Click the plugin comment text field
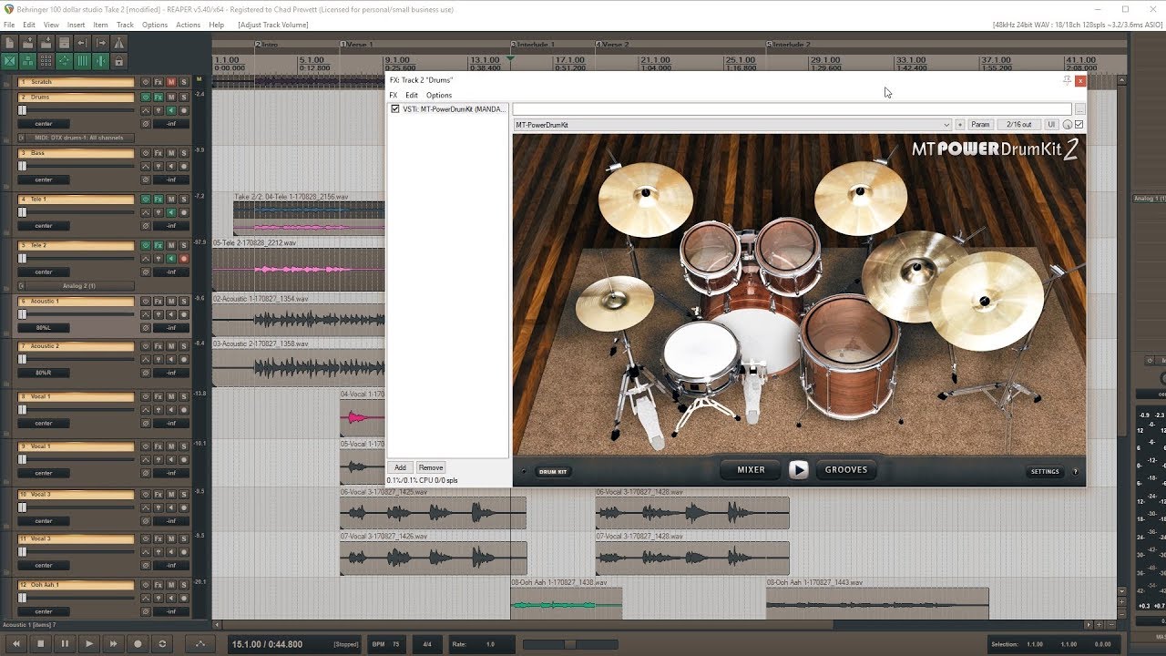1166x656 pixels. click(x=792, y=108)
